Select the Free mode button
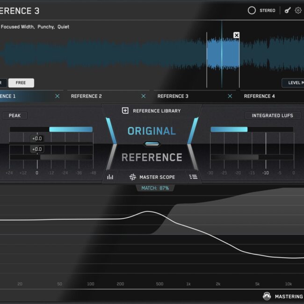Image resolution: width=304 pixels, height=304 pixels. 21,83
